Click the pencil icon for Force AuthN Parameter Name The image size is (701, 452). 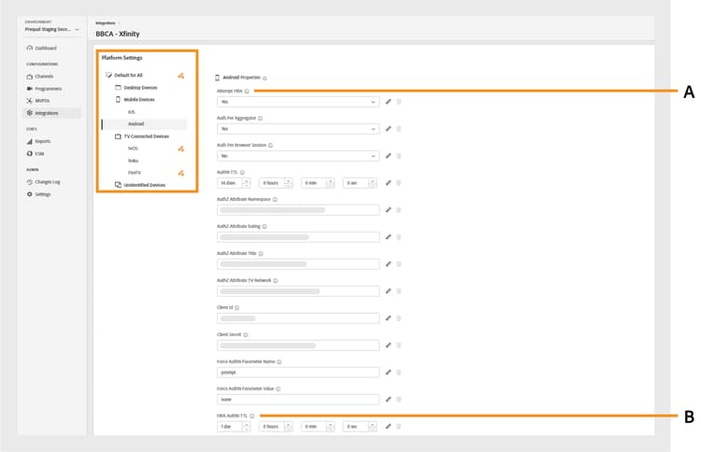pos(388,373)
